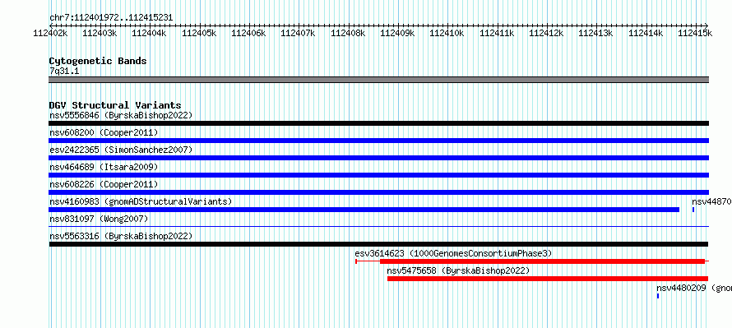Click the nsv5475658 (ByrskaBishop2022) label
Image resolution: width=732 pixels, height=328 pixels.
tap(458, 270)
